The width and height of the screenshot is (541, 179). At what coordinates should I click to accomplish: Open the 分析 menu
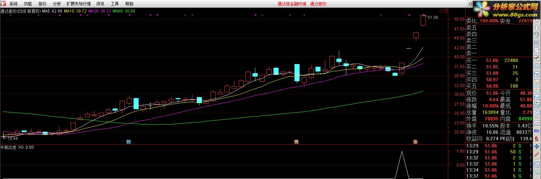(x=57, y=4)
